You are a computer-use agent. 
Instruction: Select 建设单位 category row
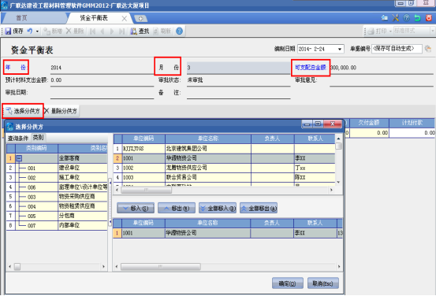tap(57, 168)
